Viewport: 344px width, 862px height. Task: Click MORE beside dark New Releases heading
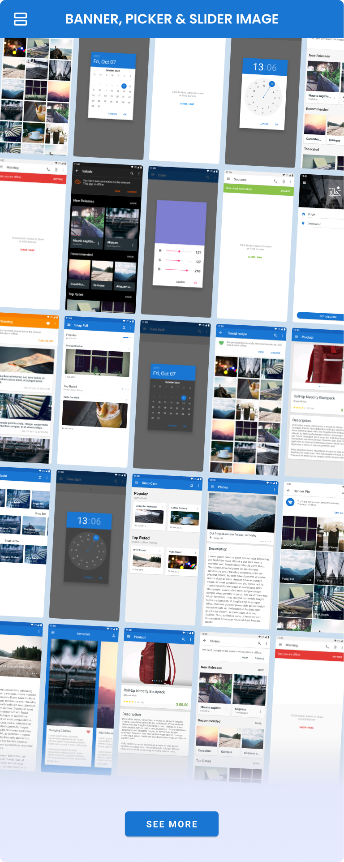(x=133, y=203)
